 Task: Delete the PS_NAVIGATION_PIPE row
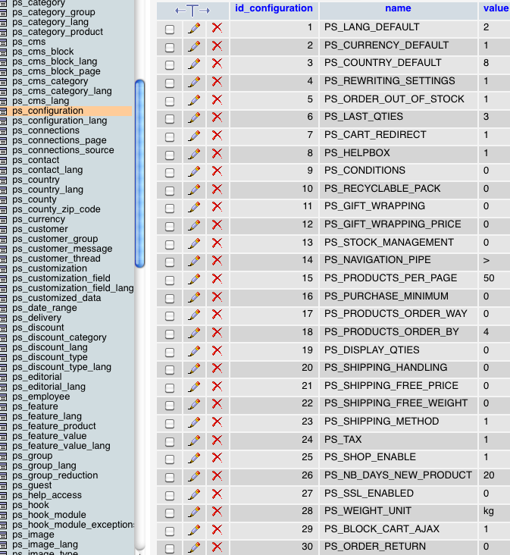(x=217, y=261)
